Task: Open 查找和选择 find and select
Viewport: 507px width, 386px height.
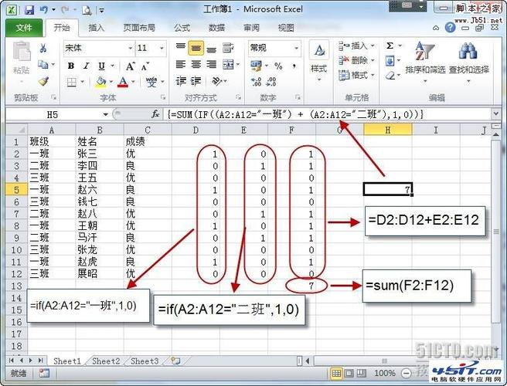Action: click(469, 61)
